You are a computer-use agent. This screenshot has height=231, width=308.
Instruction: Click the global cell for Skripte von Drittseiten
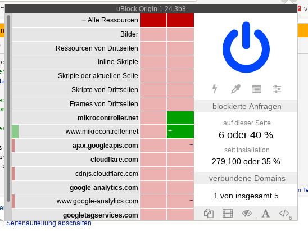153,90
